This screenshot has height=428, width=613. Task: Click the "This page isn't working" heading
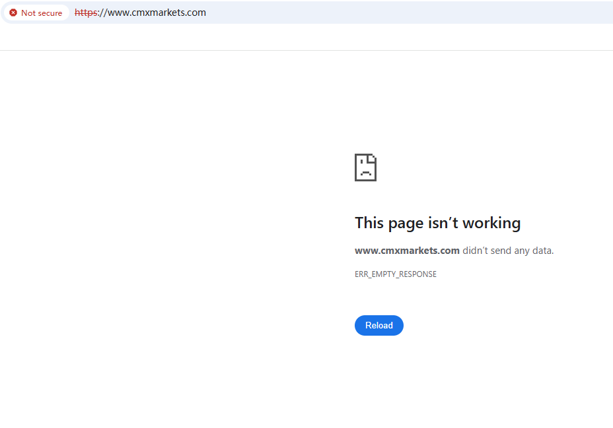click(x=437, y=223)
